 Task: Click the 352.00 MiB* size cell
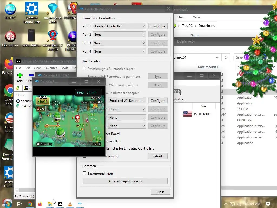point(202,114)
